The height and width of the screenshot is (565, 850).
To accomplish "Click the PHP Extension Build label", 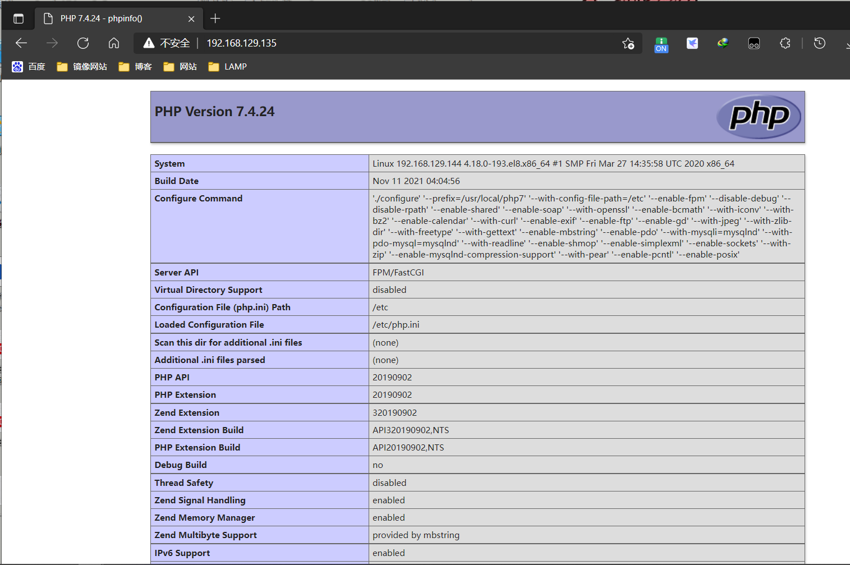I will coord(197,448).
